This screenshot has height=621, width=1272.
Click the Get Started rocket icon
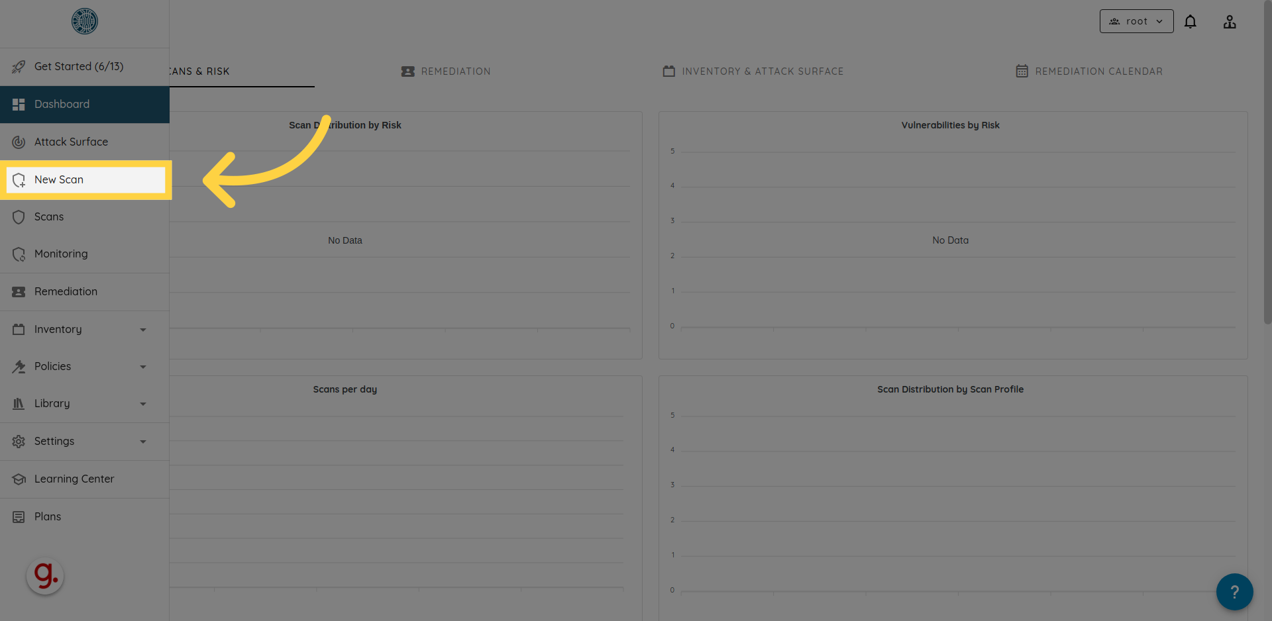[19, 67]
